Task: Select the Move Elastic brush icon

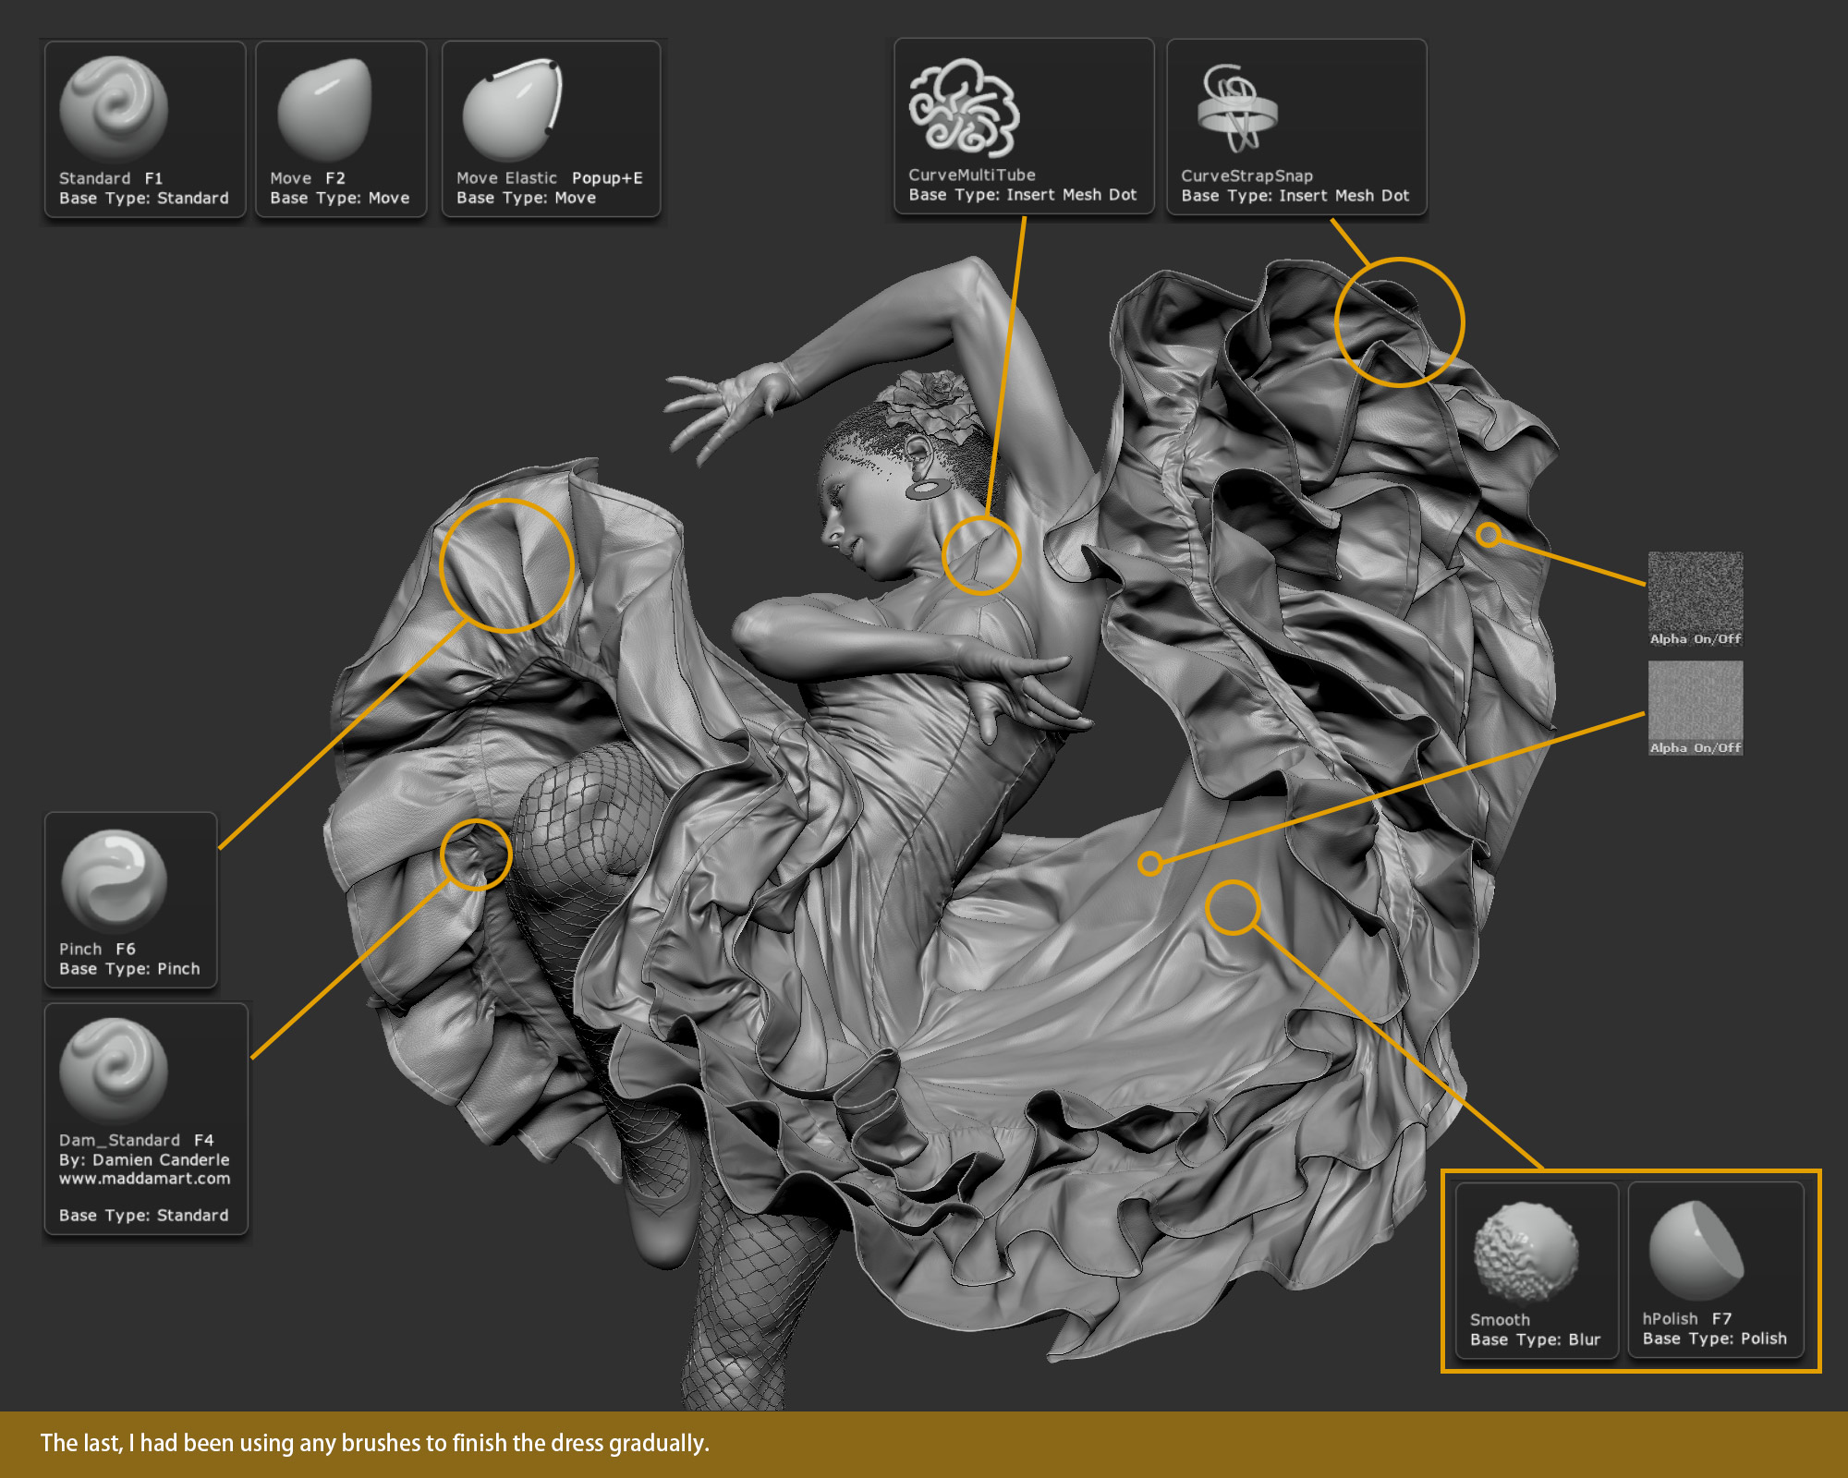Action: click(513, 109)
